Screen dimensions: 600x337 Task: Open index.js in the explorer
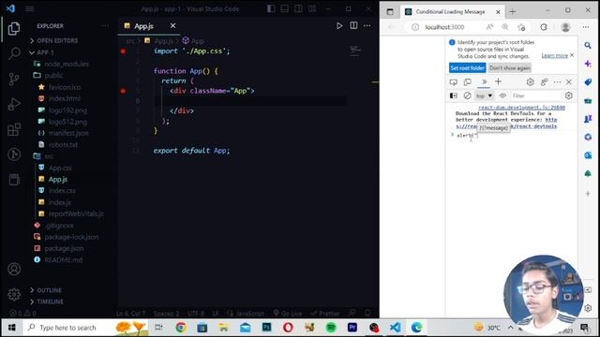[60, 202]
